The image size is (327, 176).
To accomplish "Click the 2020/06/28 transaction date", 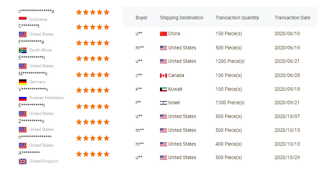I will (287, 75).
